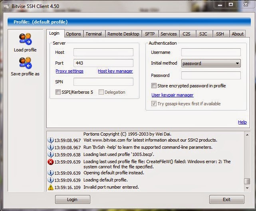Click timestamp 13:59:16.109 in the log
Screen dimensions: 256x211
click(67, 187)
